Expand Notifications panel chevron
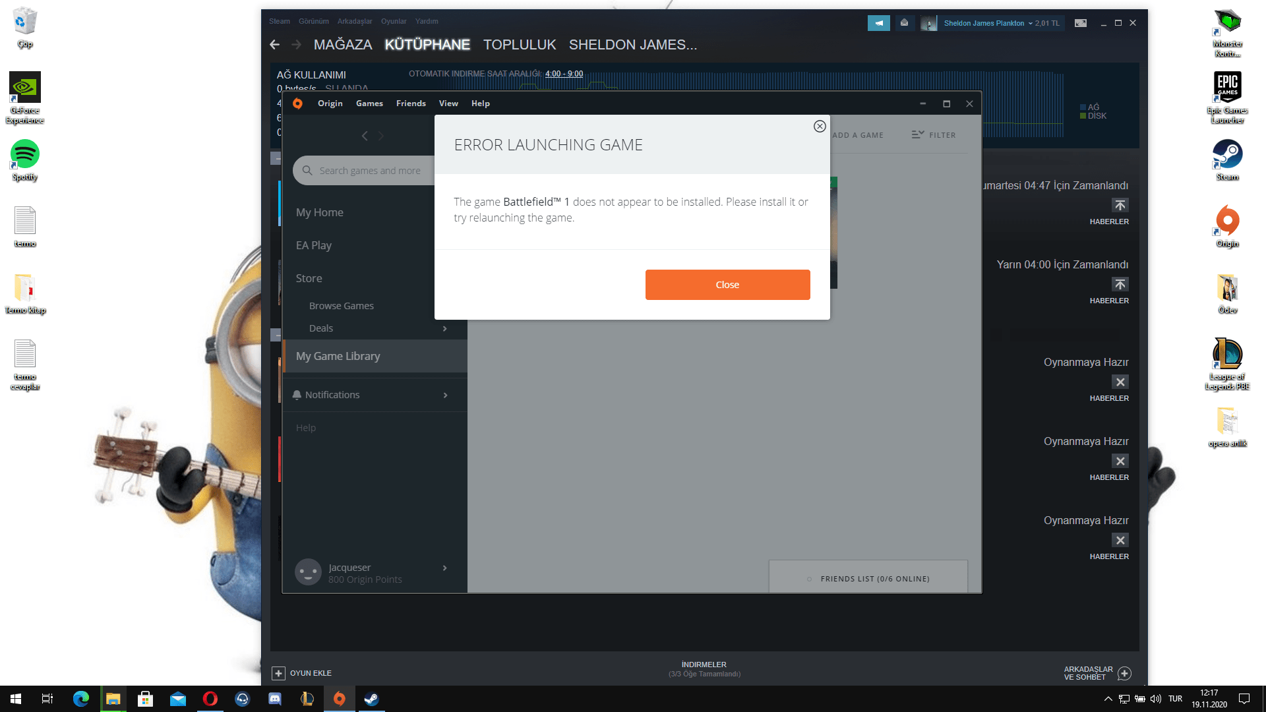Viewport: 1266px width, 712px height. pos(445,395)
